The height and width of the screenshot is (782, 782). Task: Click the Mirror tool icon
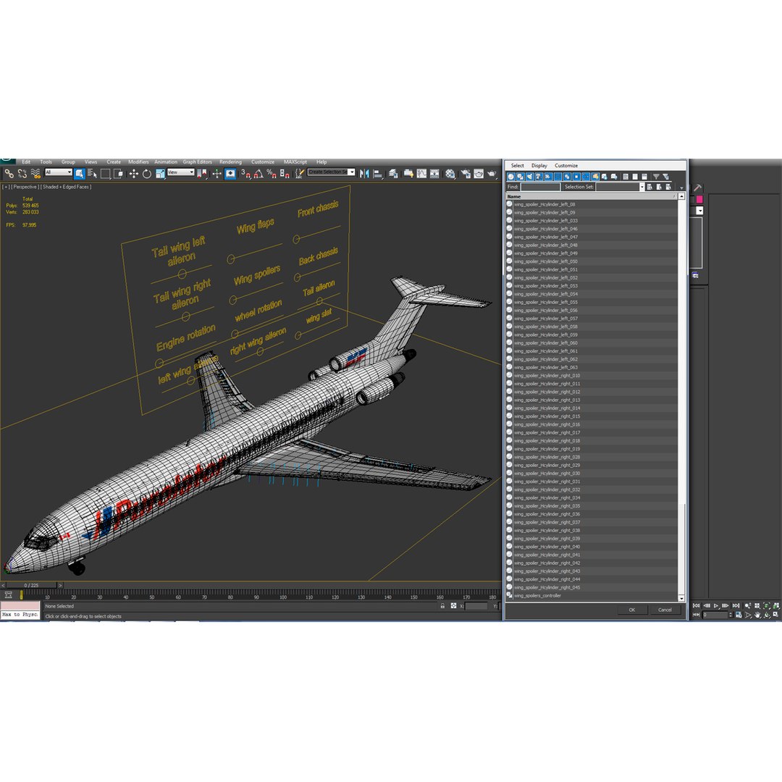point(364,173)
